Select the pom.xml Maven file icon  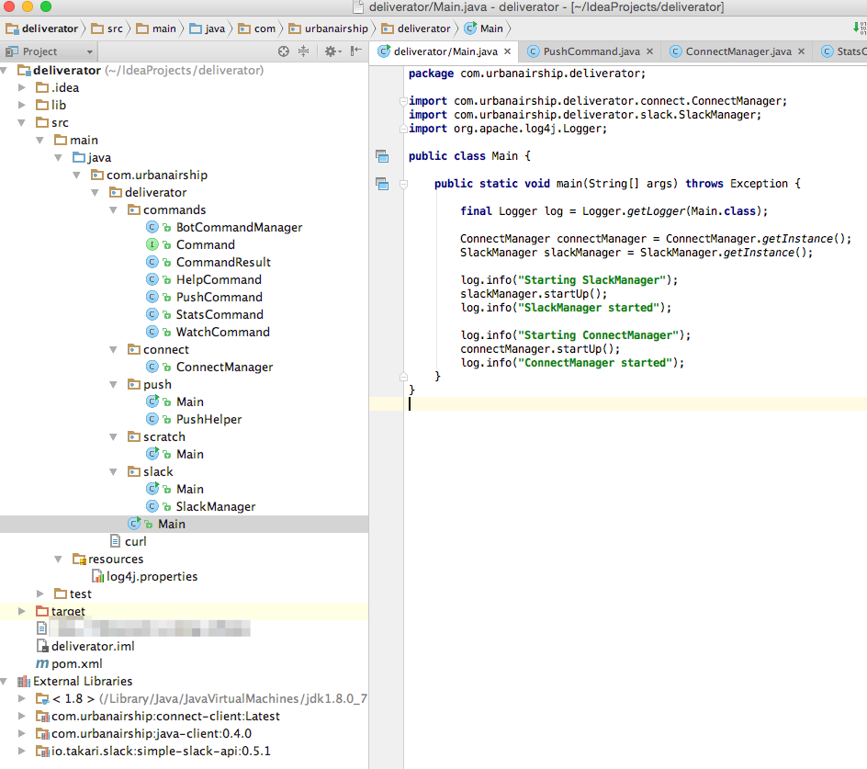coord(42,663)
